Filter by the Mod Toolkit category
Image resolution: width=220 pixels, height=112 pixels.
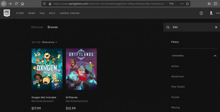(x=178, y=87)
